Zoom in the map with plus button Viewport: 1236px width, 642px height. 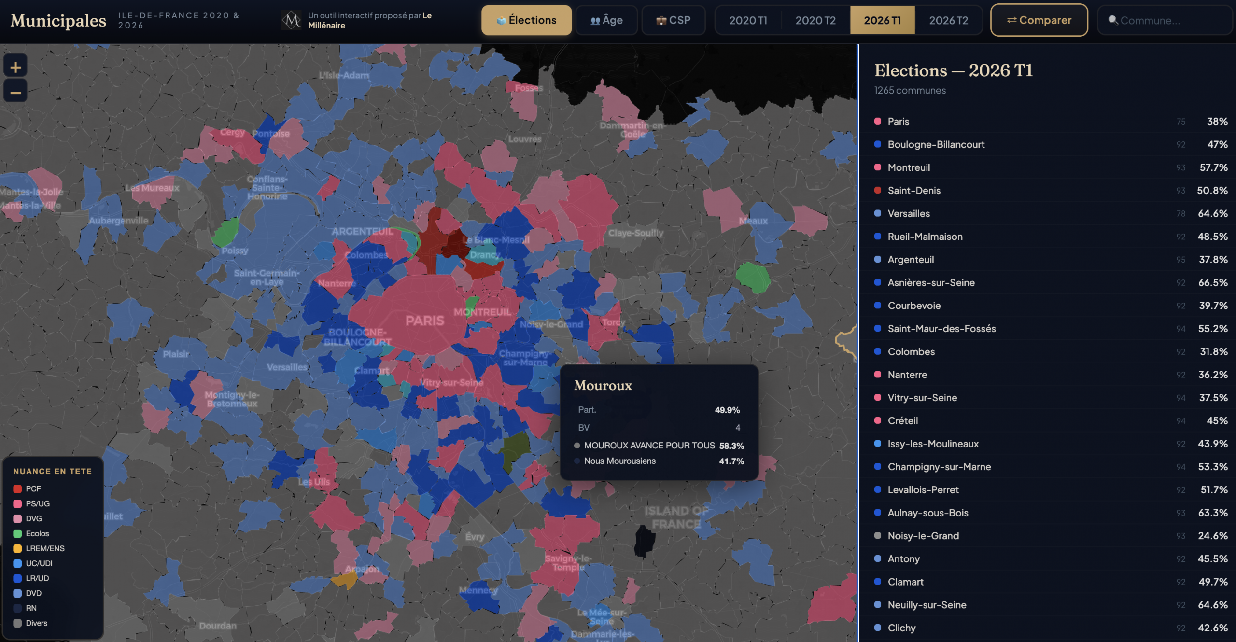(15, 67)
